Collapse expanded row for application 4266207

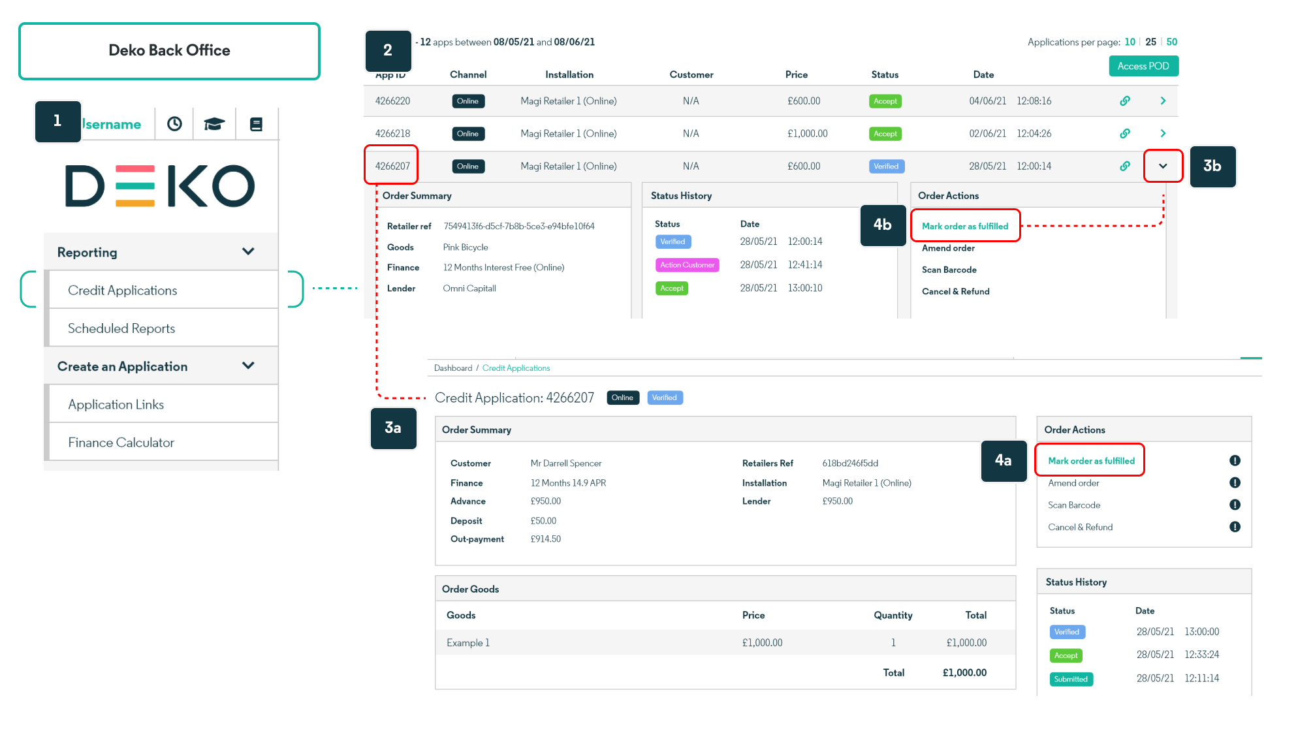click(x=1163, y=166)
